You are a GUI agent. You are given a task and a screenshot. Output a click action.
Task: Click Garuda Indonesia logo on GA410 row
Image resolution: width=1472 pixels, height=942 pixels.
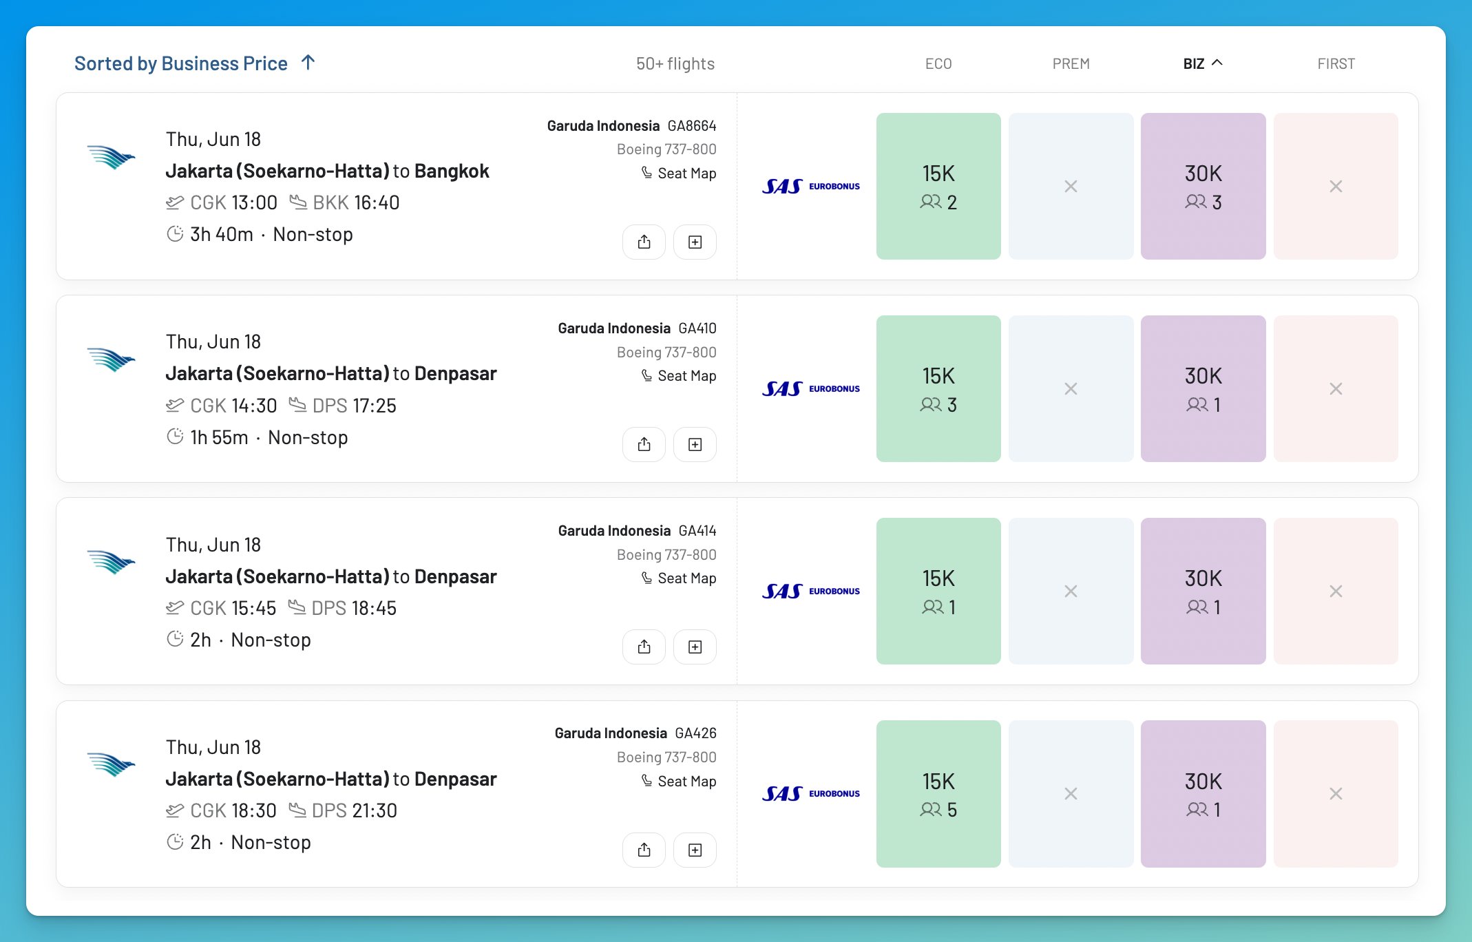click(111, 360)
